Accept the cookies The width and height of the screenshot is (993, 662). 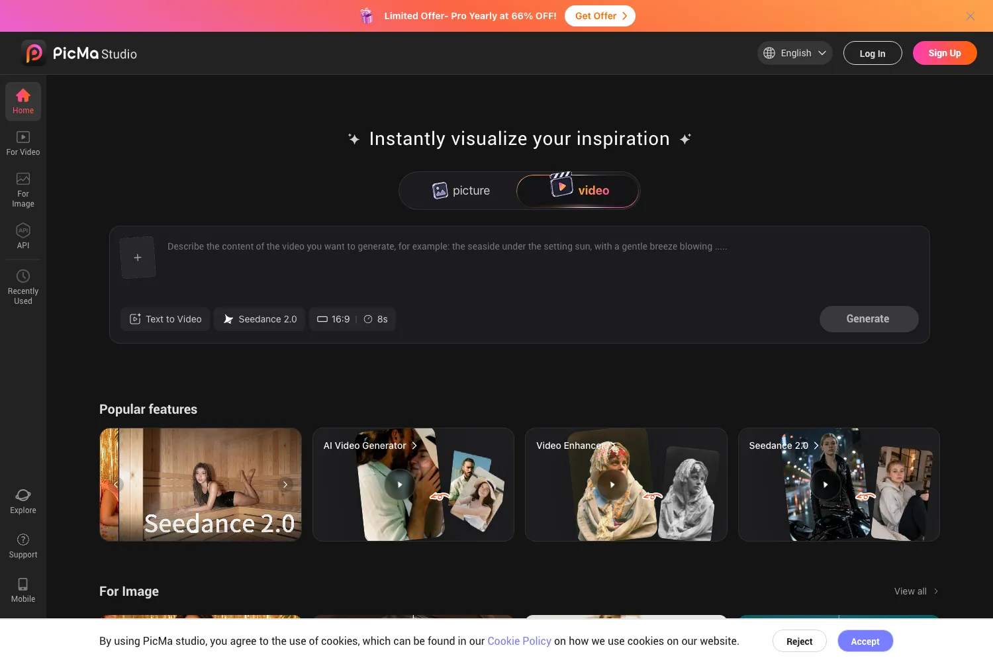pos(865,641)
